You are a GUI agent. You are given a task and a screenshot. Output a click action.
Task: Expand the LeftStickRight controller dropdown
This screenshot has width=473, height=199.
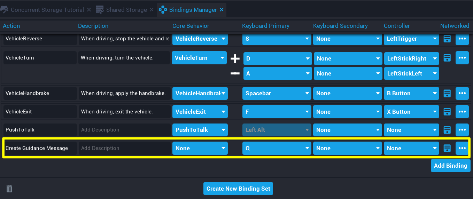[x=411, y=58]
